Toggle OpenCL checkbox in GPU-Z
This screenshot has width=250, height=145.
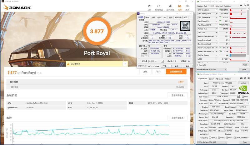[x=210, y=138]
